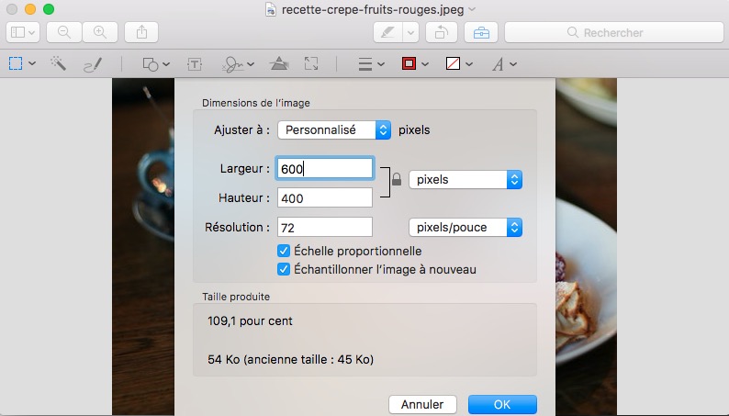Screen dimensions: 729x416
Task: Expand the pixels/pouce resolution dropdown
Action: tap(465, 227)
